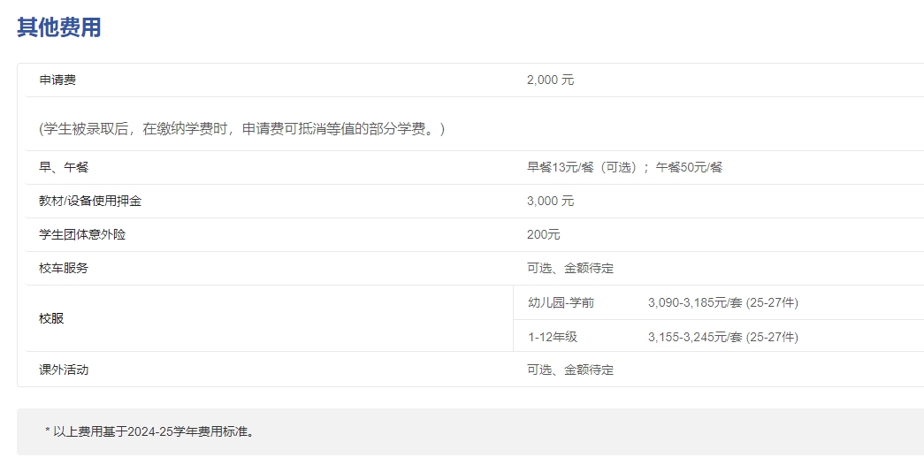924x465 pixels.
Task: Click the 2,000 元 application fee value
Action: pos(550,80)
